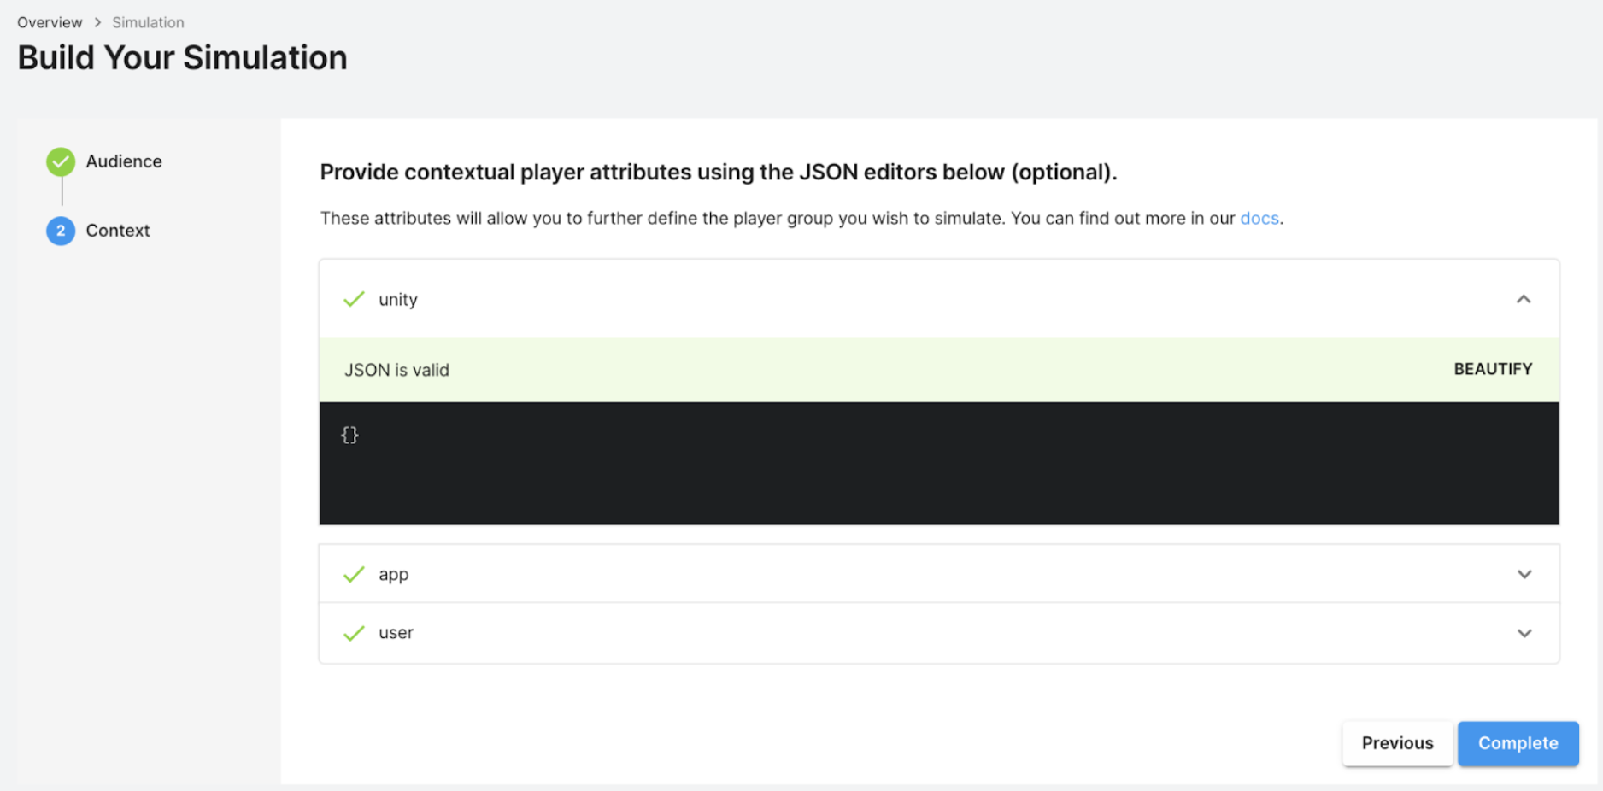This screenshot has height=791, width=1603.
Task: Open the docs link
Action: tap(1259, 218)
